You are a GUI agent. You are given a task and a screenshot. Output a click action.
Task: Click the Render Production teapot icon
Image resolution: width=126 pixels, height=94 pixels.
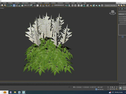tap(97, 5)
